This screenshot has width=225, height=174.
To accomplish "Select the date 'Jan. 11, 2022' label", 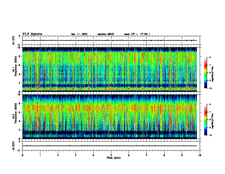I will click(x=79, y=34).
